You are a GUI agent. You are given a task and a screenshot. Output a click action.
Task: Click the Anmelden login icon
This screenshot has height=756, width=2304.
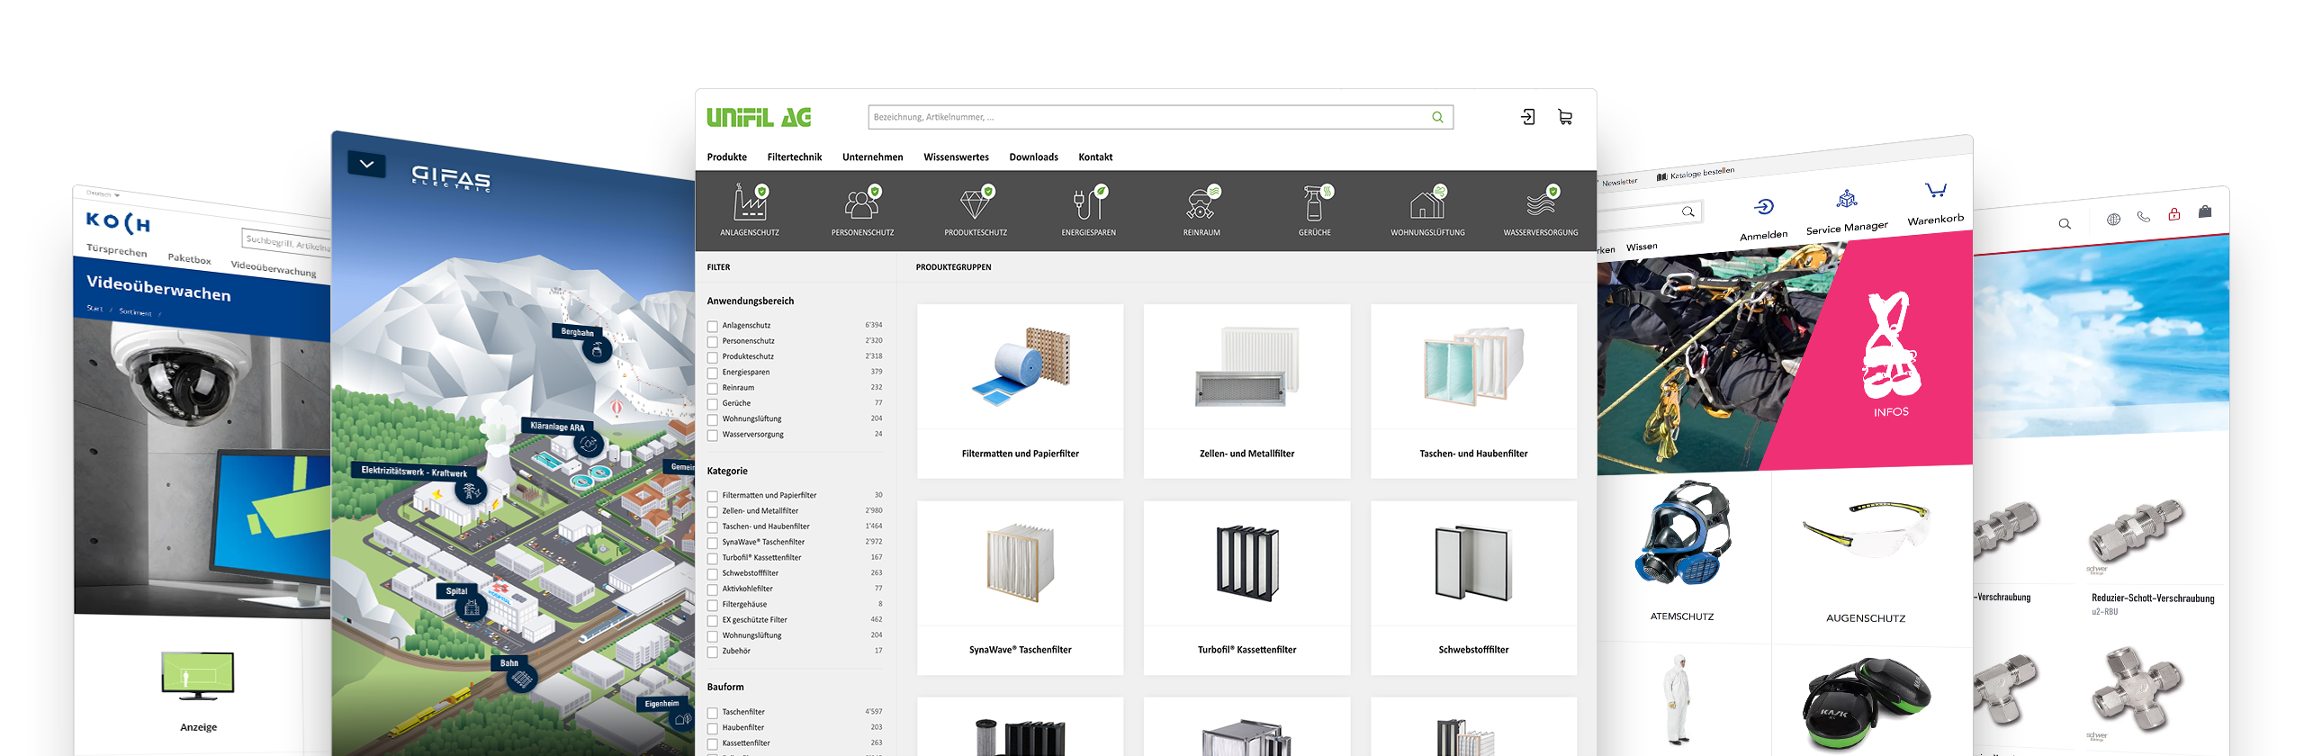pos(1763,207)
